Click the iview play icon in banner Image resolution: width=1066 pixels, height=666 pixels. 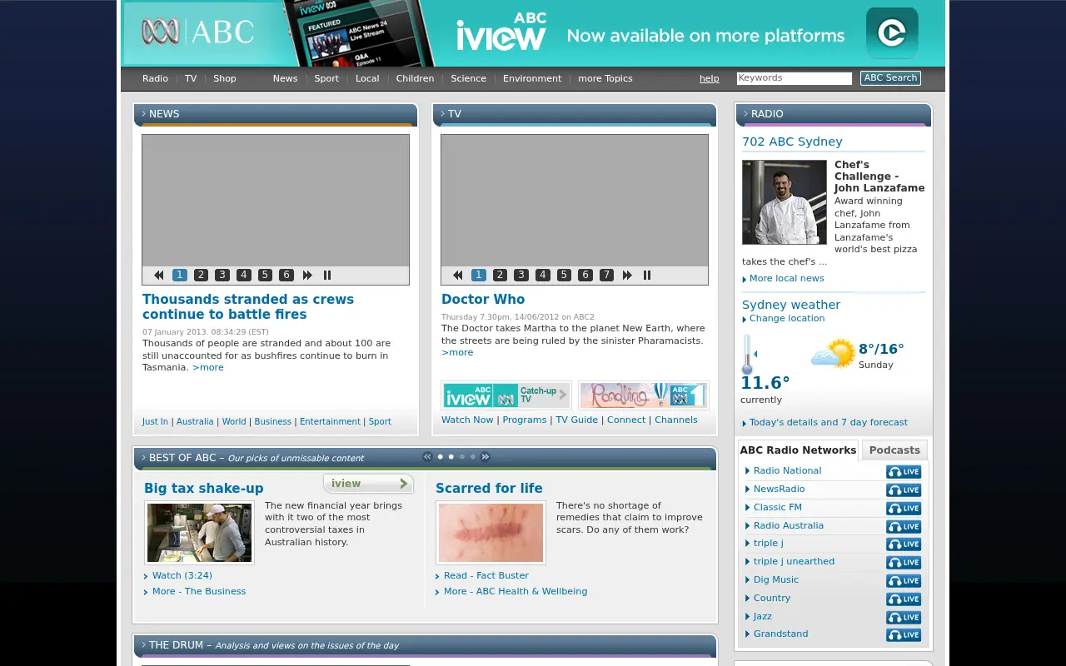[x=892, y=33]
